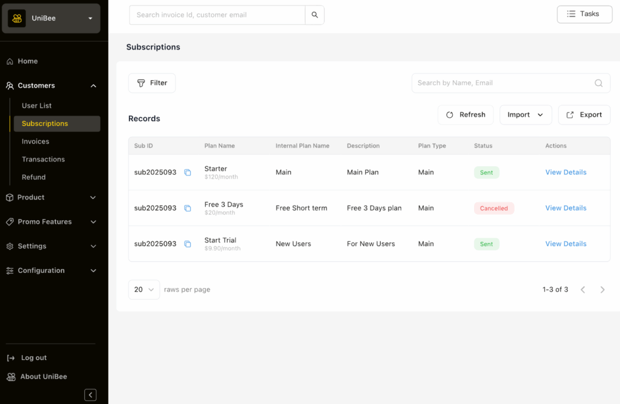The height and width of the screenshot is (404, 620).
Task: Select the Promo Features icon
Action: pos(9,222)
